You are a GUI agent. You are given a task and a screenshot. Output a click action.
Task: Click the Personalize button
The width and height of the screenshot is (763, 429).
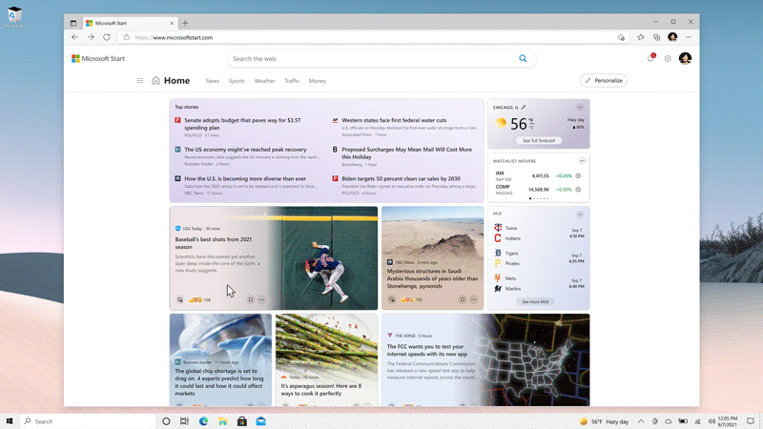[604, 81]
